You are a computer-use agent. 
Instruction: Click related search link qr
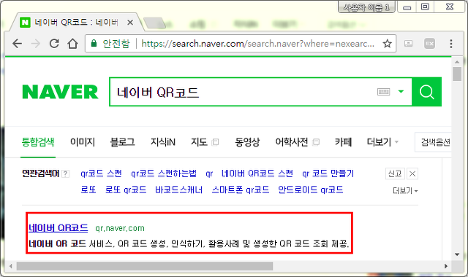click(209, 173)
